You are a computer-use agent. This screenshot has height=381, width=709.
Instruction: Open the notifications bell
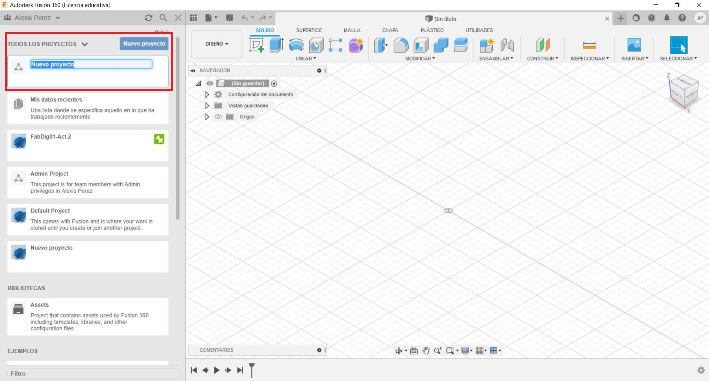[x=667, y=18]
